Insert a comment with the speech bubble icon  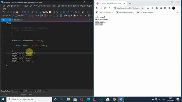click(22, 16)
